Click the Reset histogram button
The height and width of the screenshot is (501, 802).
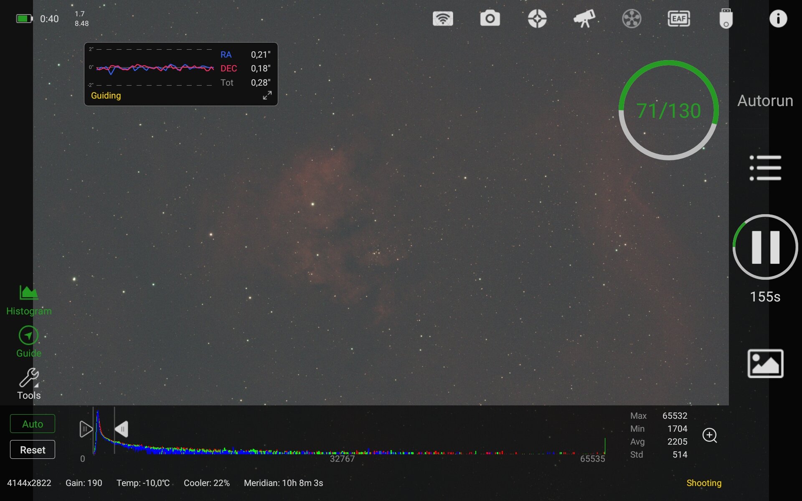pyautogui.click(x=33, y=450)
